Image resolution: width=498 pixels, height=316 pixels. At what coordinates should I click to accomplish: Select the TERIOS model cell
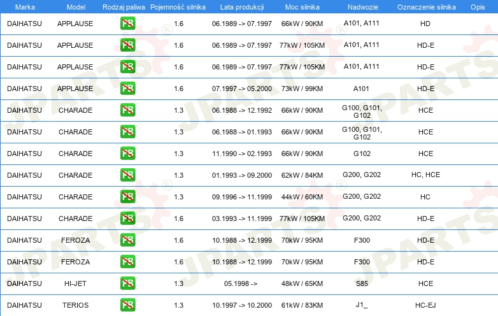tap(75, 305)
